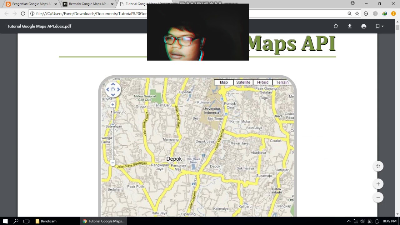Image resolution: width=400 pixels, height=225 pixels.
Task: Click the Universitas Indonesia map label
Action: click(x=212, y=111)
